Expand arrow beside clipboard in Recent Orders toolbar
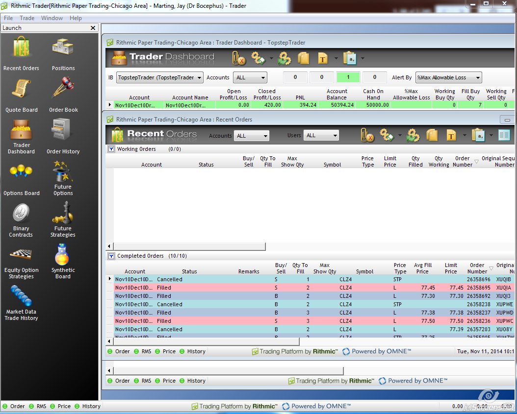This screenshot has width=517, height=414. click(491, 135)
